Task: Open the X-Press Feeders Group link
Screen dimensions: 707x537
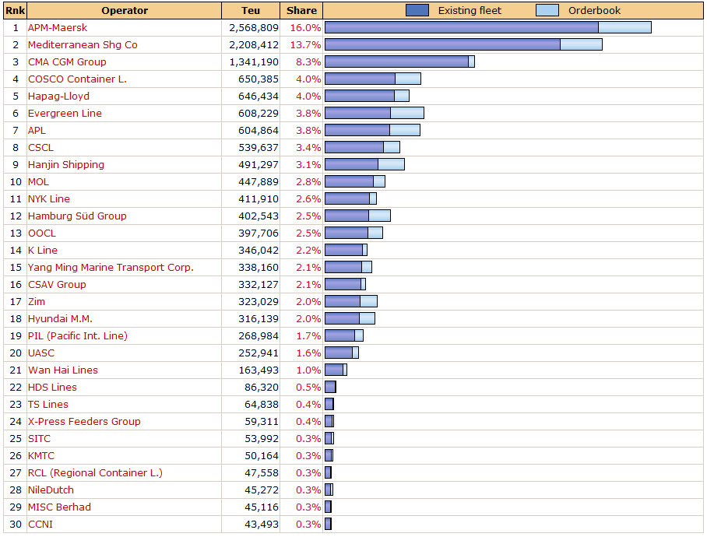Action: click(84, 422)
